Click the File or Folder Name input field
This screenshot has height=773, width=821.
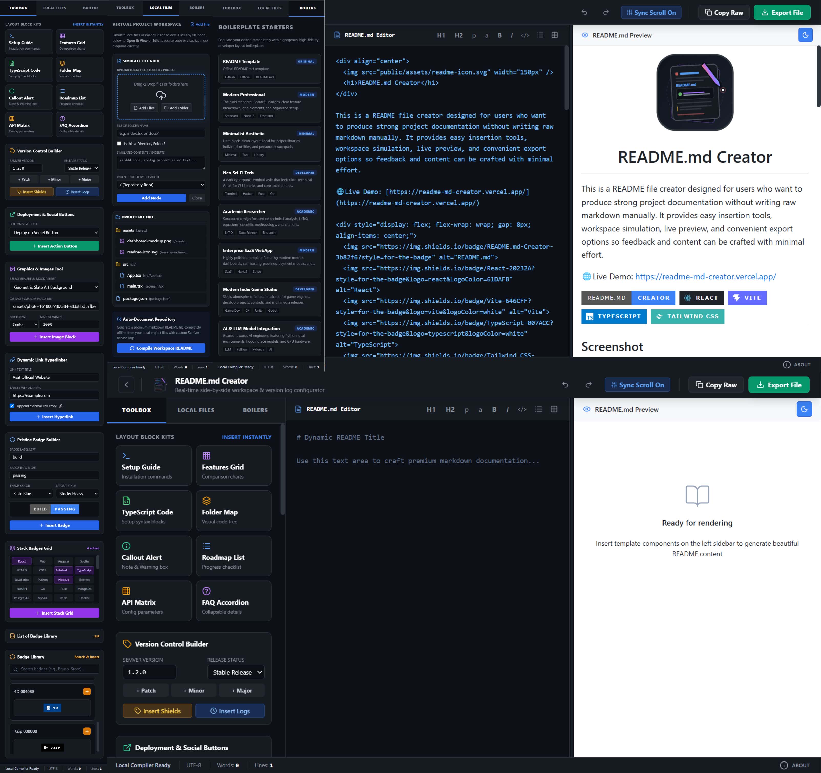(161, 133)
